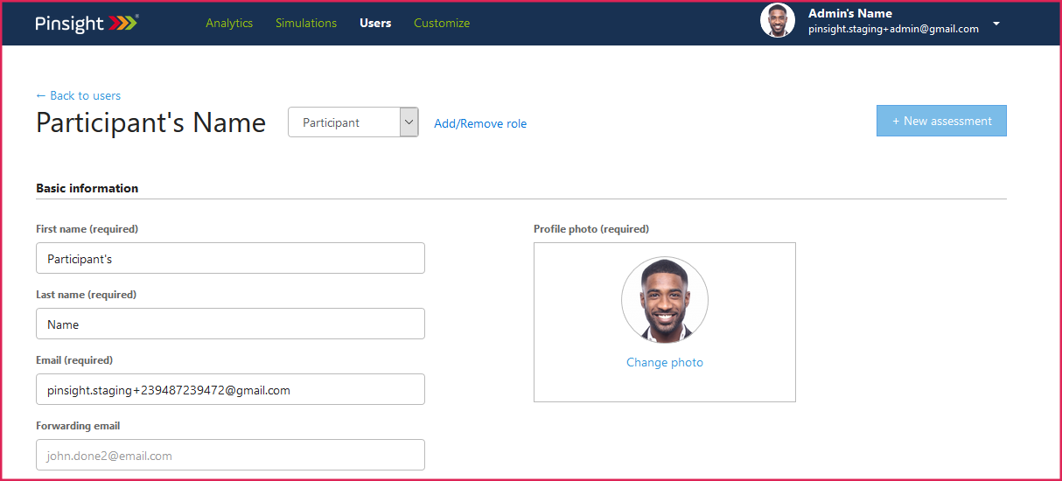Click the admin avatar in header

(x=777, y=21)
